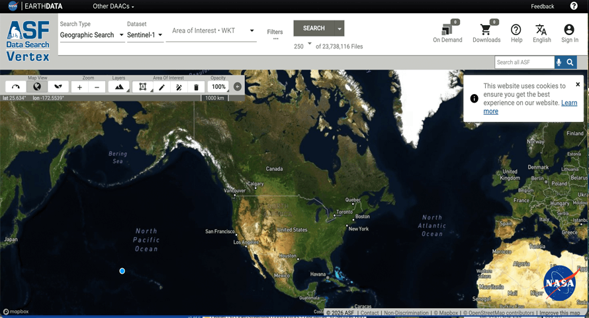This screenshot has height=318, width=589.
Task: Open the On Demand queue
Action: tap(447, 31)
